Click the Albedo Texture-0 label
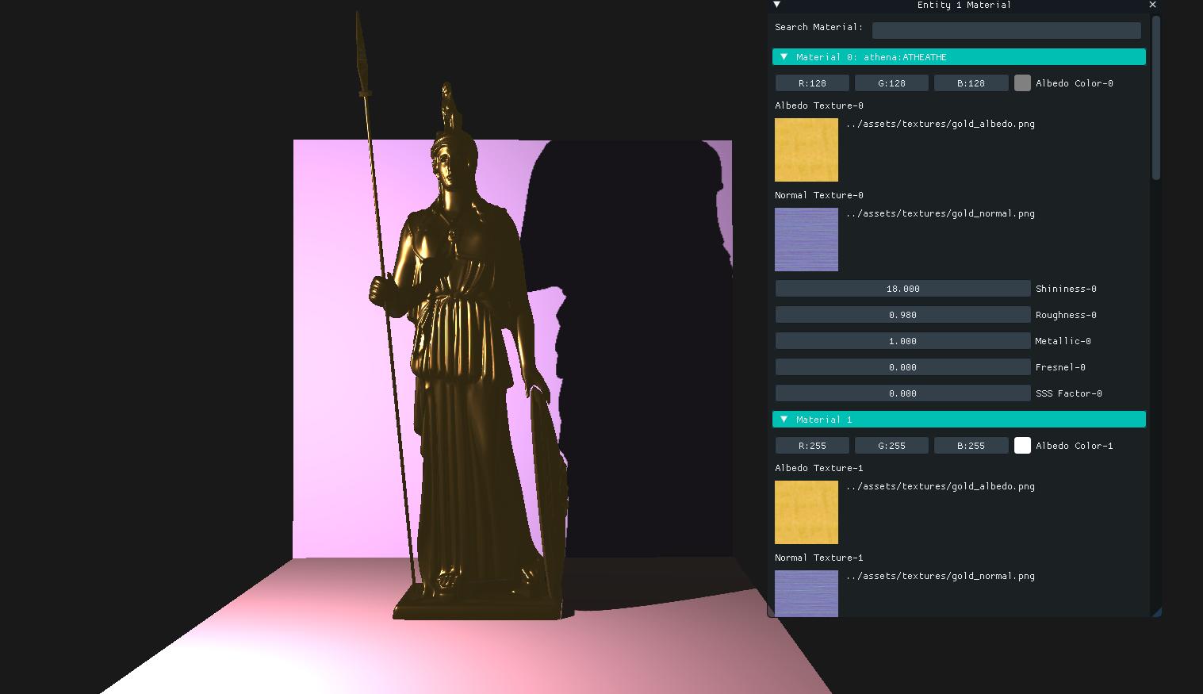The width and height of the screenshot is (1203, 694). (819, 105)
